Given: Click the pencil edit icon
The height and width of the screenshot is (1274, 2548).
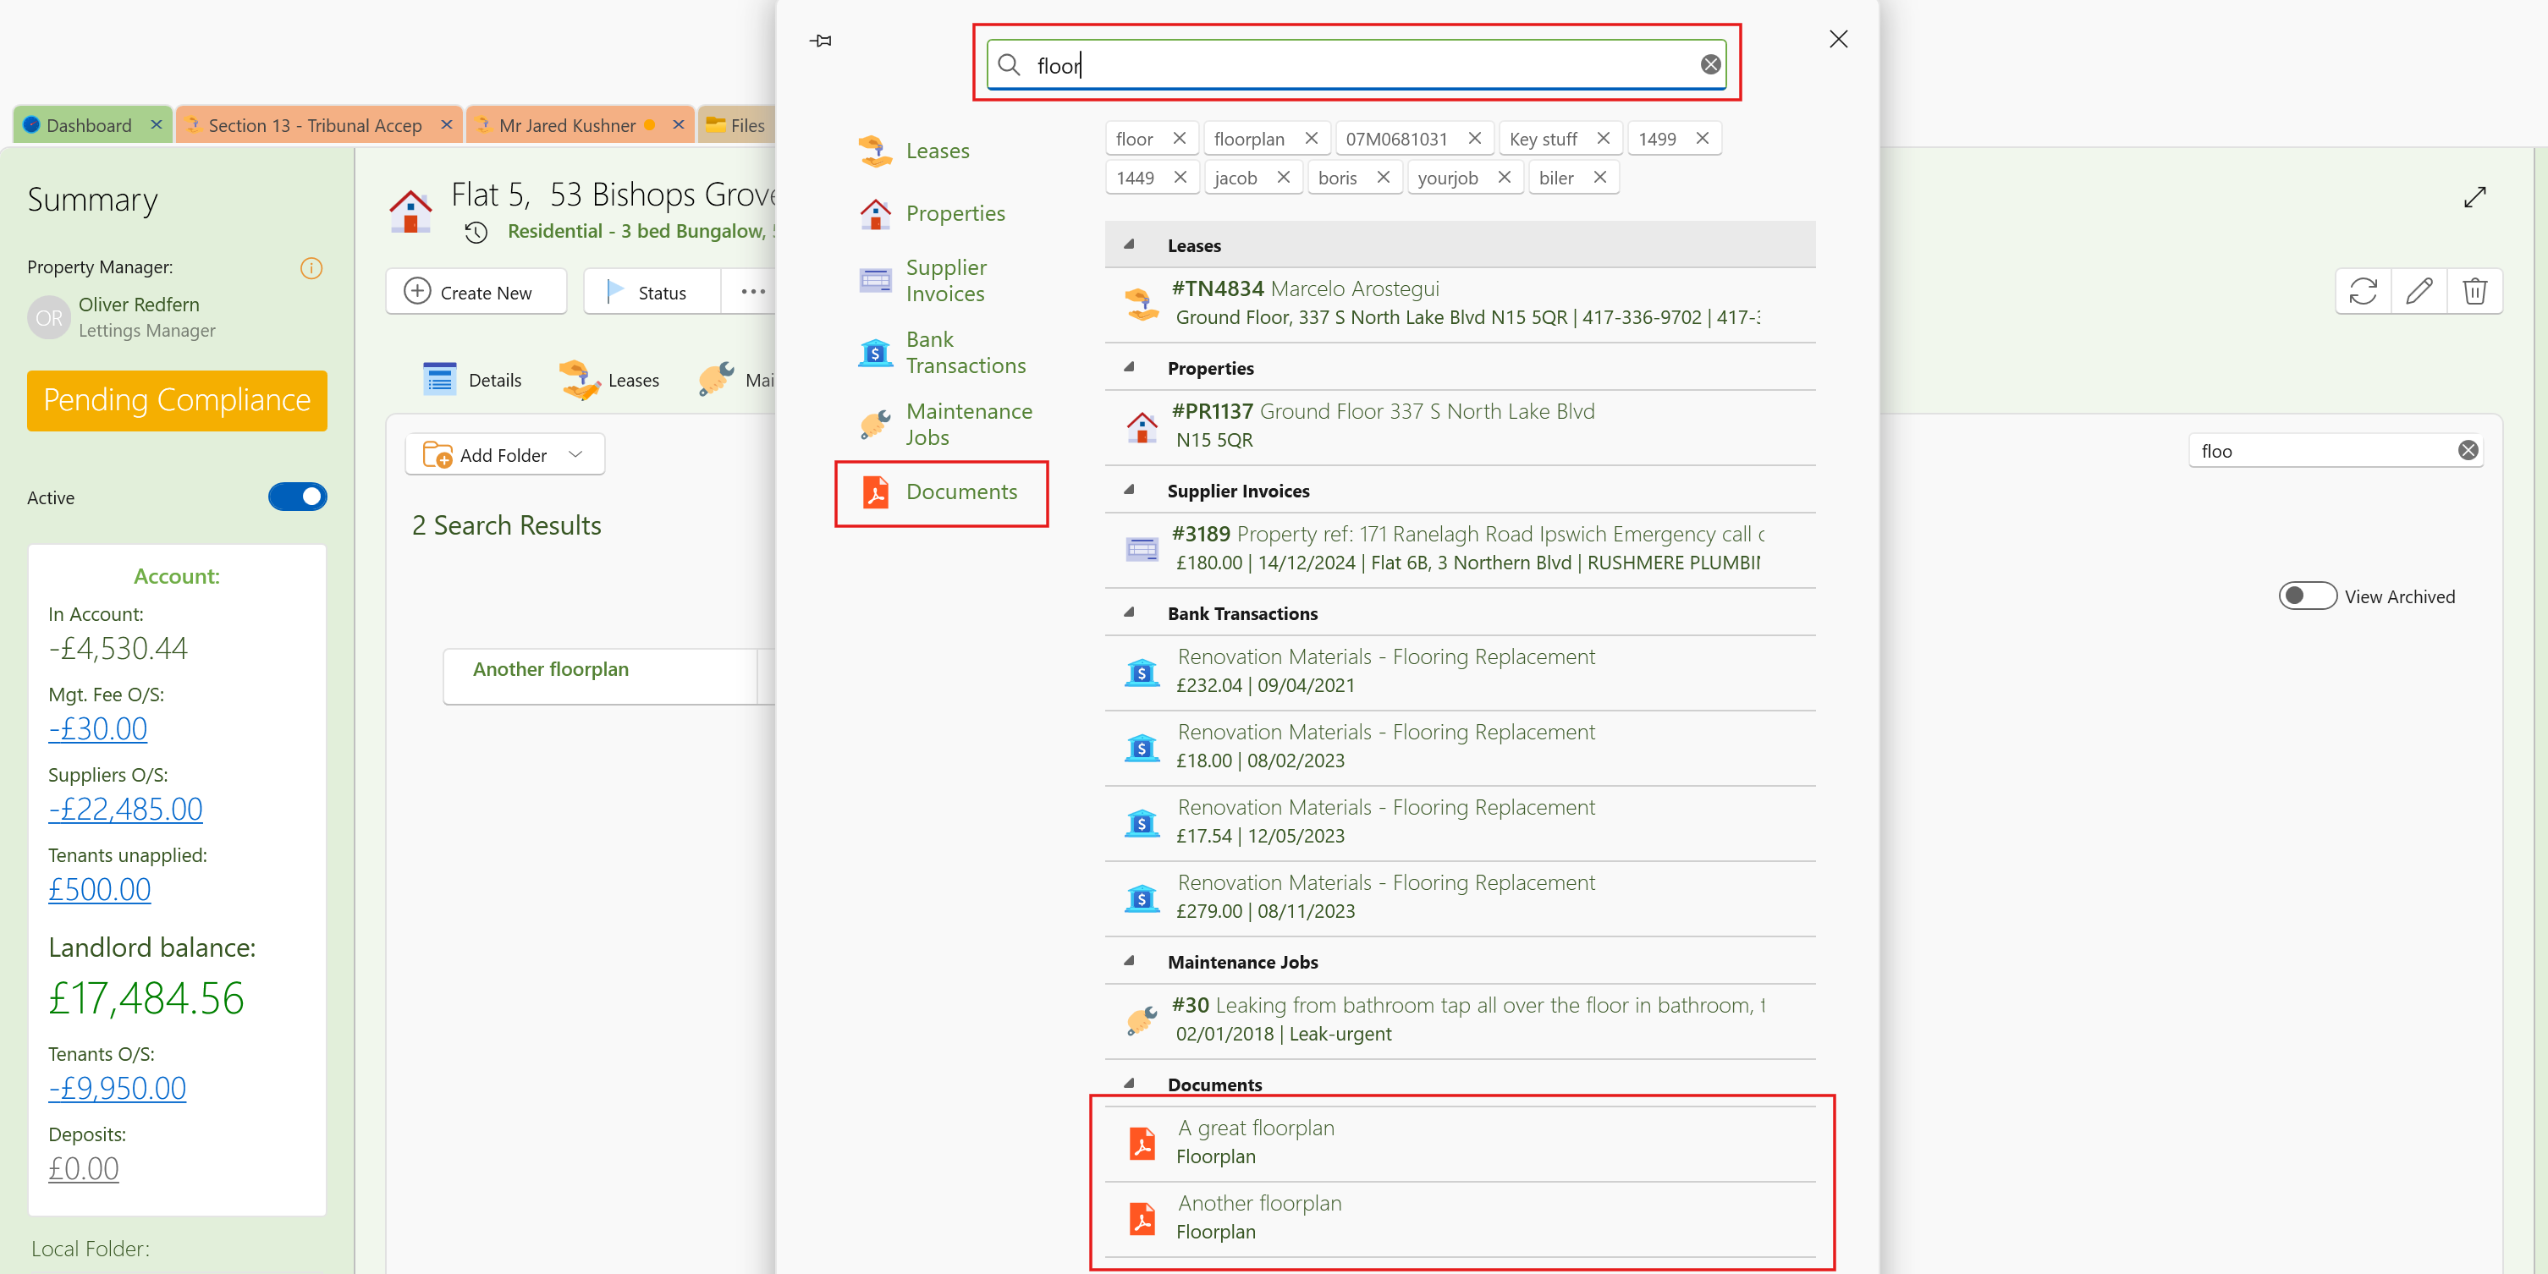Looking at the screenshot, I should click(x=2419, y=291).
